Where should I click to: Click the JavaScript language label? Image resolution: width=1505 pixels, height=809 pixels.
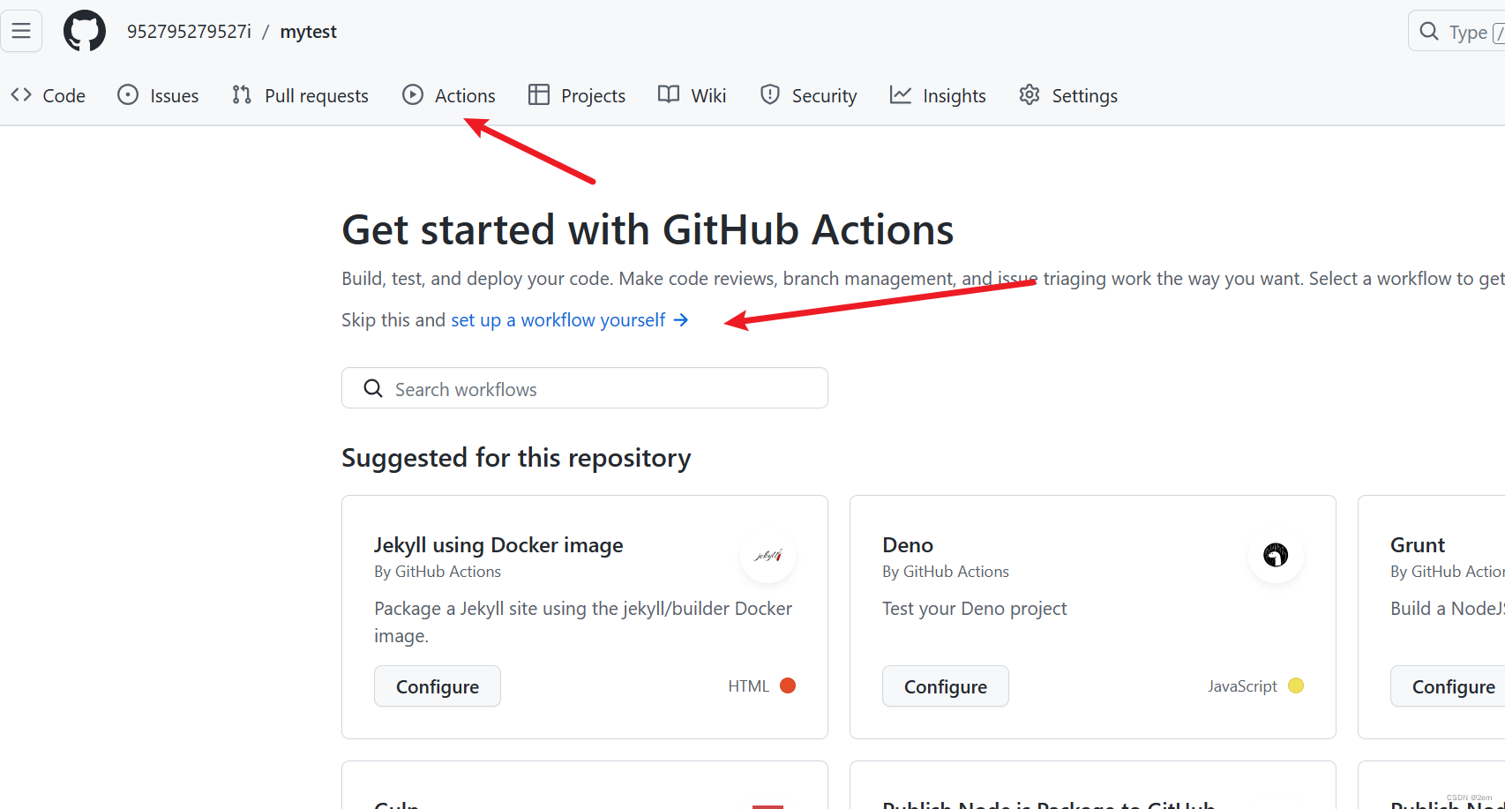[x=1242, y=686]
